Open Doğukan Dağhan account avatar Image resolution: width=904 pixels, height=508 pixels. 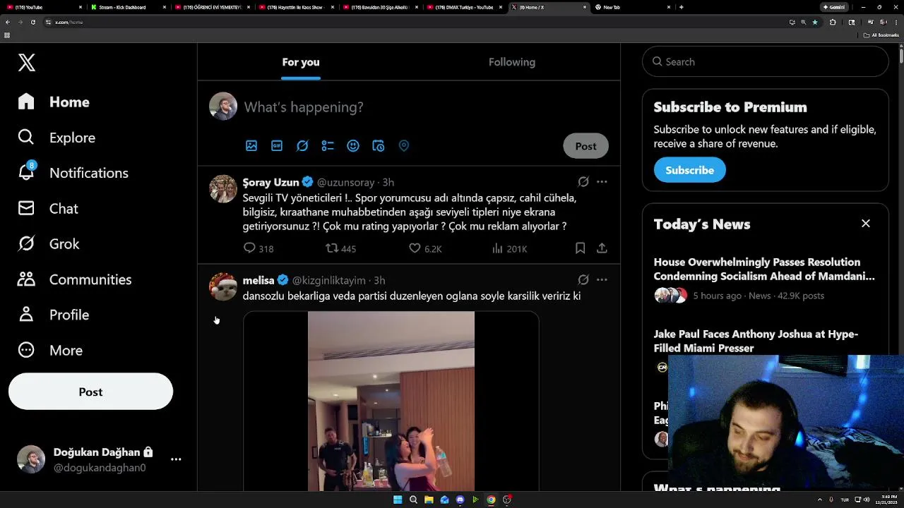[31, 459]
